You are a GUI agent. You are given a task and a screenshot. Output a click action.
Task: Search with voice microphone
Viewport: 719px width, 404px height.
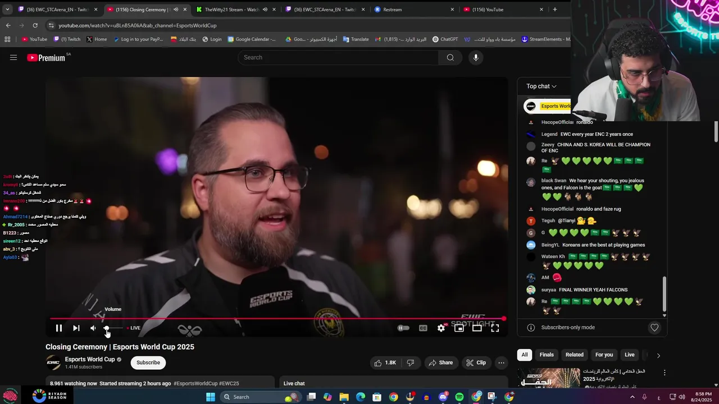[x=476, y=57]
